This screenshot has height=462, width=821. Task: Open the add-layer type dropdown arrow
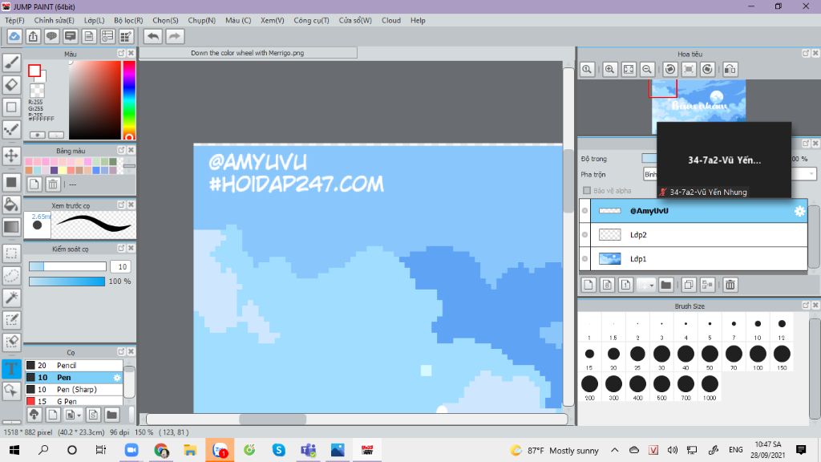coord(651,285)
